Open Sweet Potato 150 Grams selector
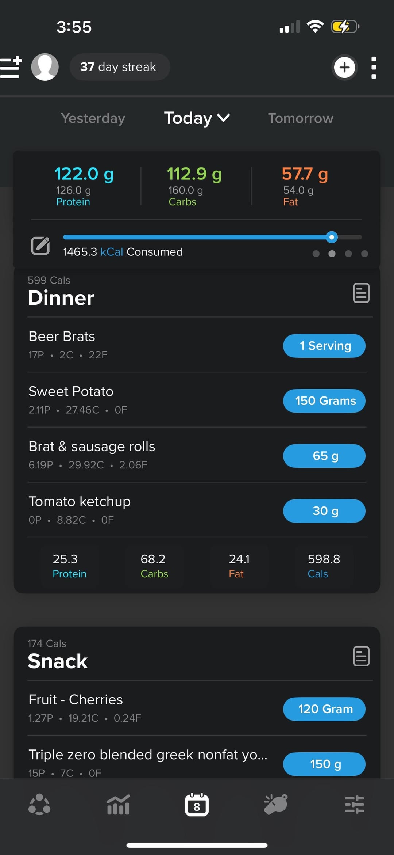The height and width of the screenshot is (855, 394). pyautogui.click(x=324, y=401)
